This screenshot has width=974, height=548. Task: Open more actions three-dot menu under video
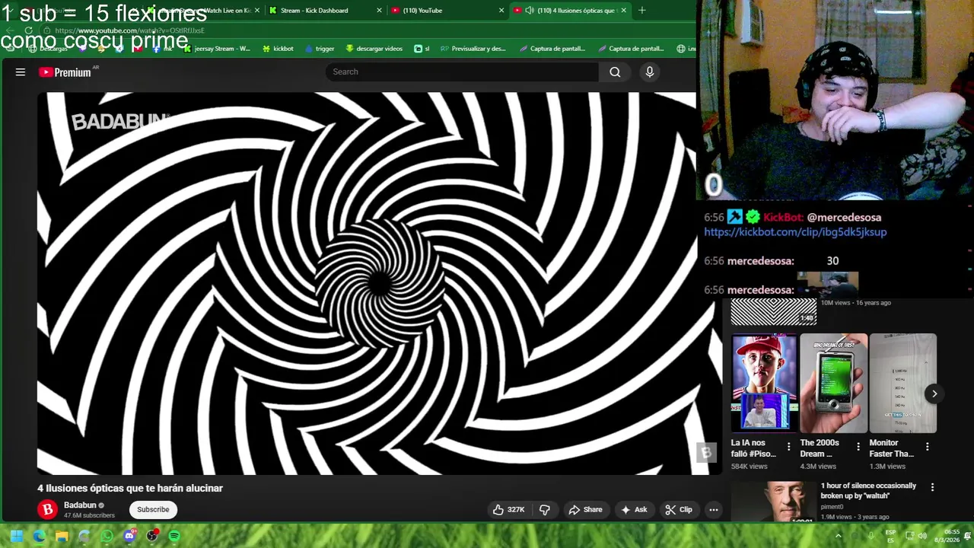pos(713,509)
